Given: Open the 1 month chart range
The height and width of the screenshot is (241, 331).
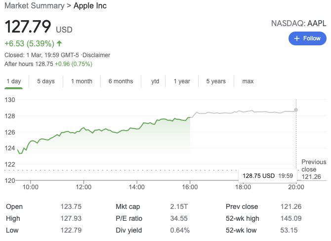Looking at the screenshot, I should click(82, 81).
